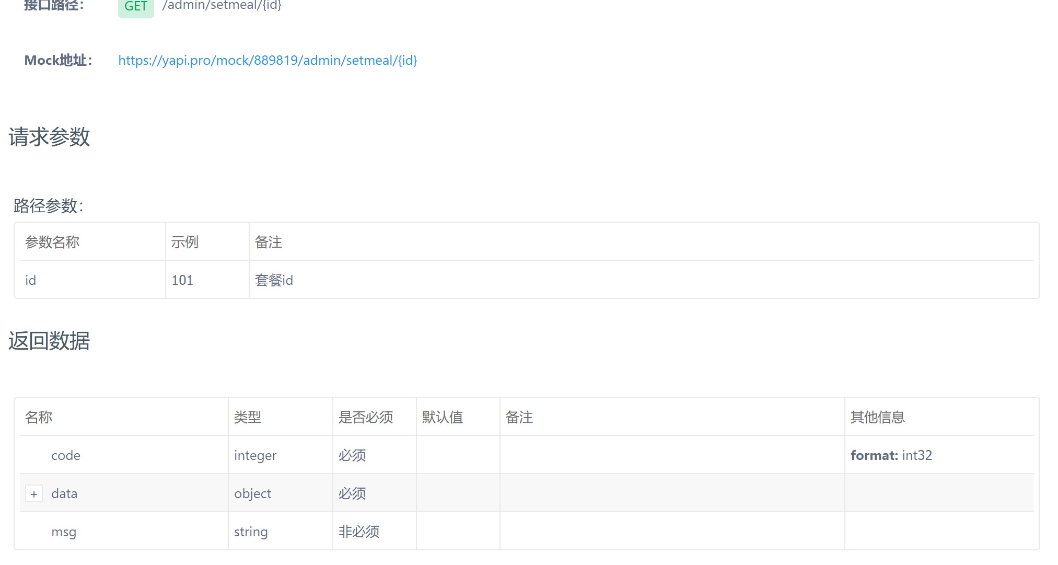The height and width of the screenshot is (565, 1058).
Task: Click the 非必须 cell for msg
Action: [x=359, y=532]
